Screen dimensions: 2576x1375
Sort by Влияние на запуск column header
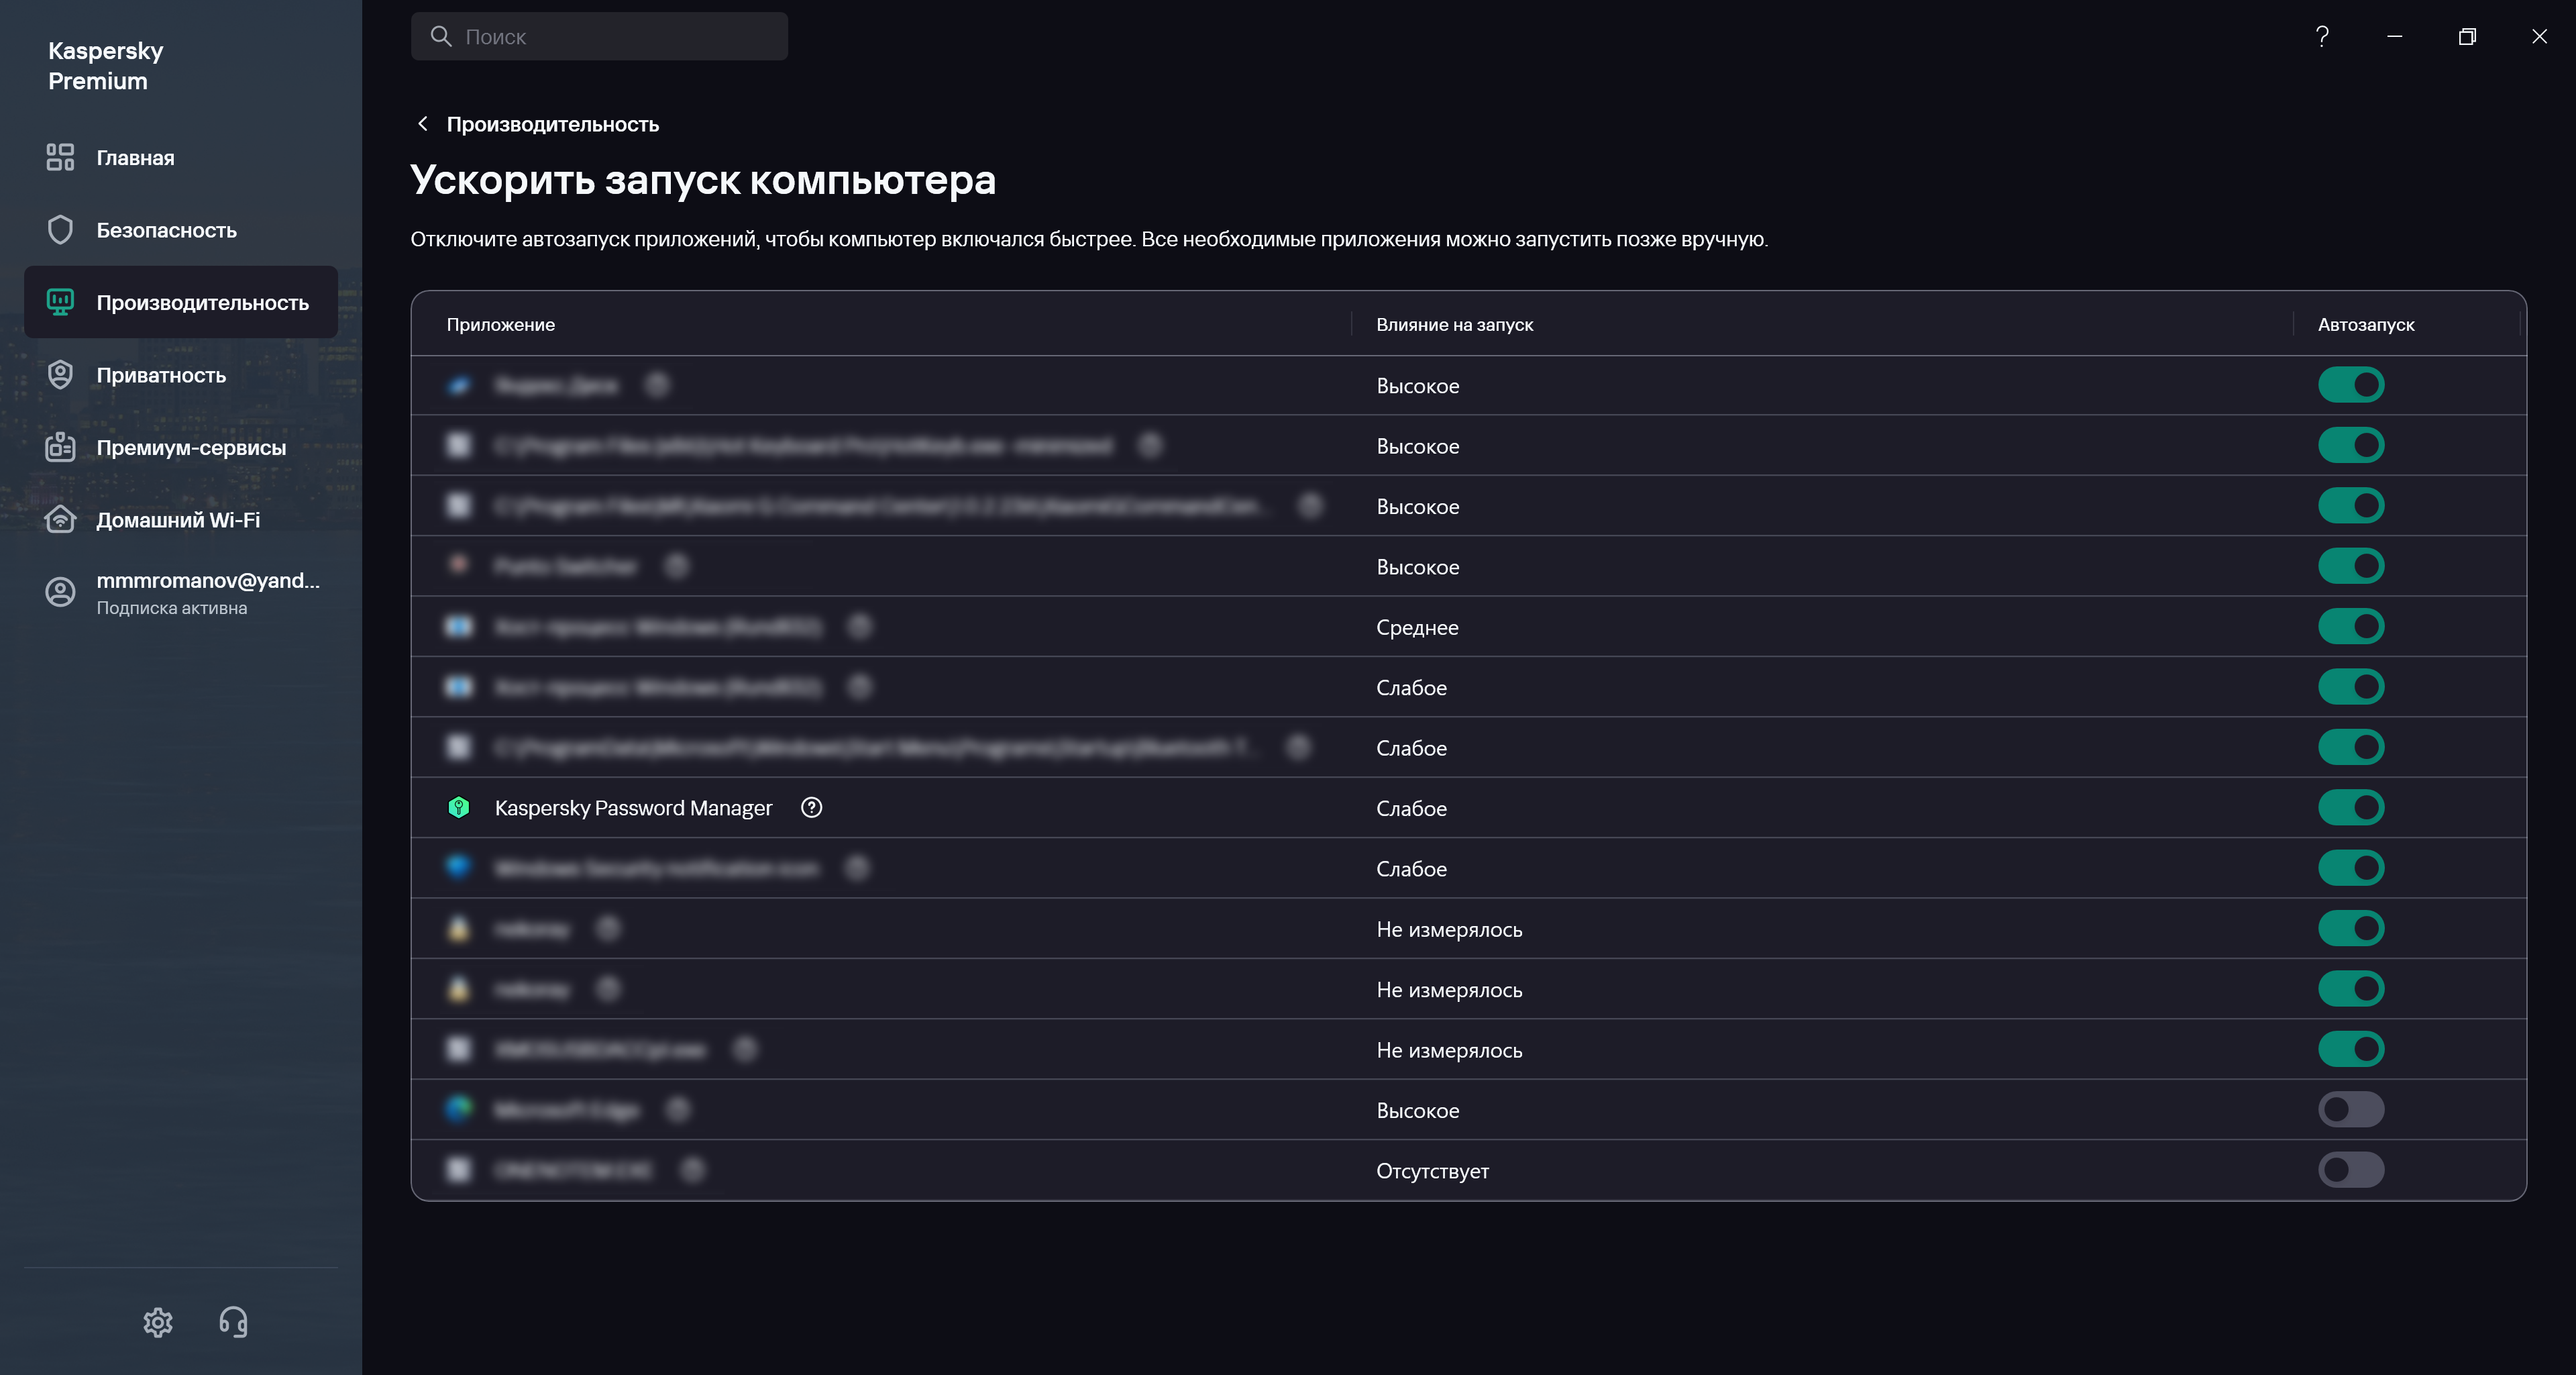point(1454,325)
